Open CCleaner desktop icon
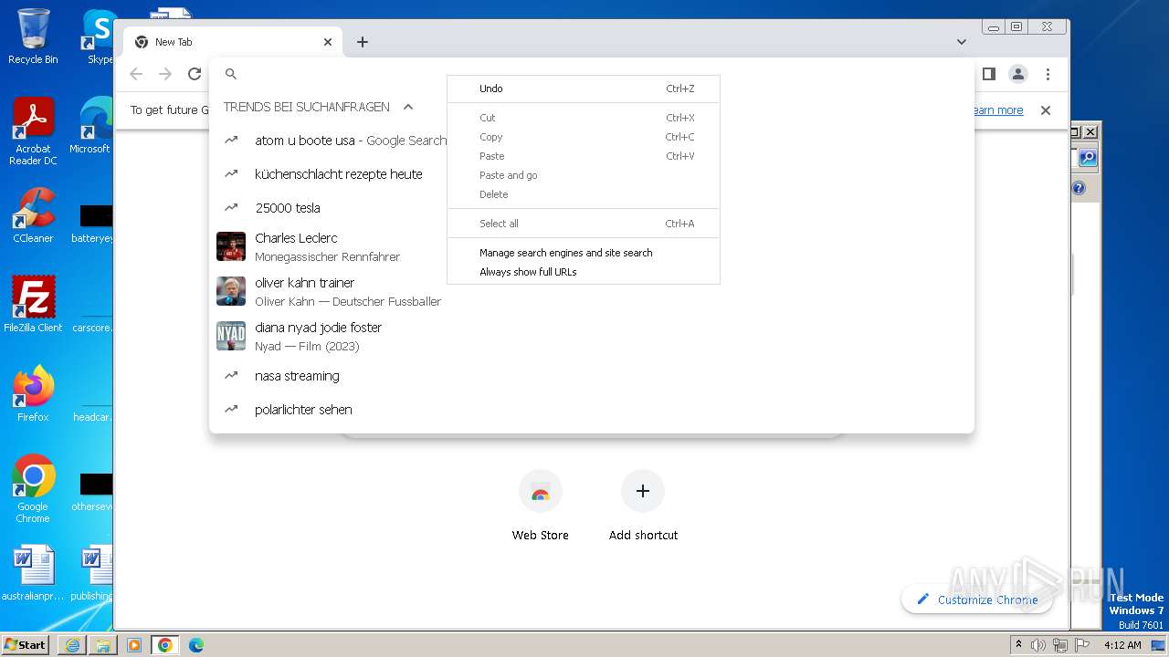The height and width of the screenshot is (657, 1169). pyautogui.click(x=33, y=215)
